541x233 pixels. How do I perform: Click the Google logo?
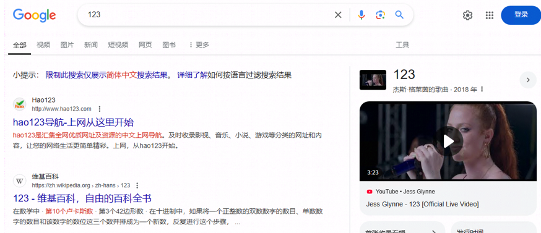pos(34,15)
